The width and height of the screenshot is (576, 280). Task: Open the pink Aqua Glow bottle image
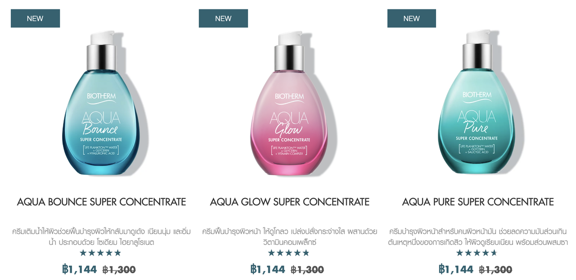(x=289, y=103)
